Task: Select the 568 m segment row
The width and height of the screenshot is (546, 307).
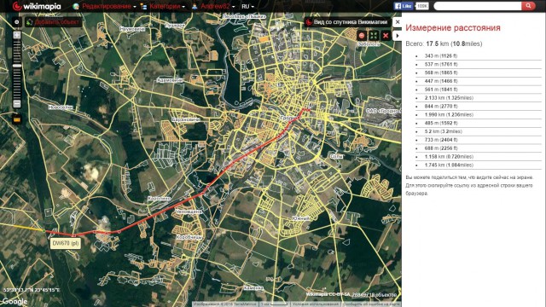Action: tap(478, 72)
